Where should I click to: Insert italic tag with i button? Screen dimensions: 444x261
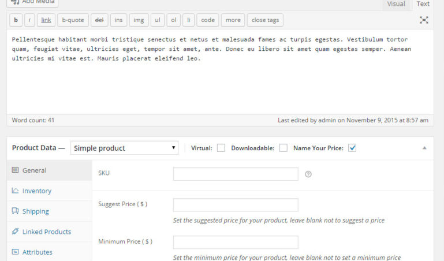29,20
